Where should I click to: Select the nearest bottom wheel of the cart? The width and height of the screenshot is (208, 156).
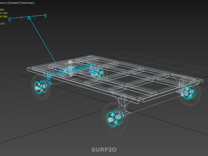[115, 118]
